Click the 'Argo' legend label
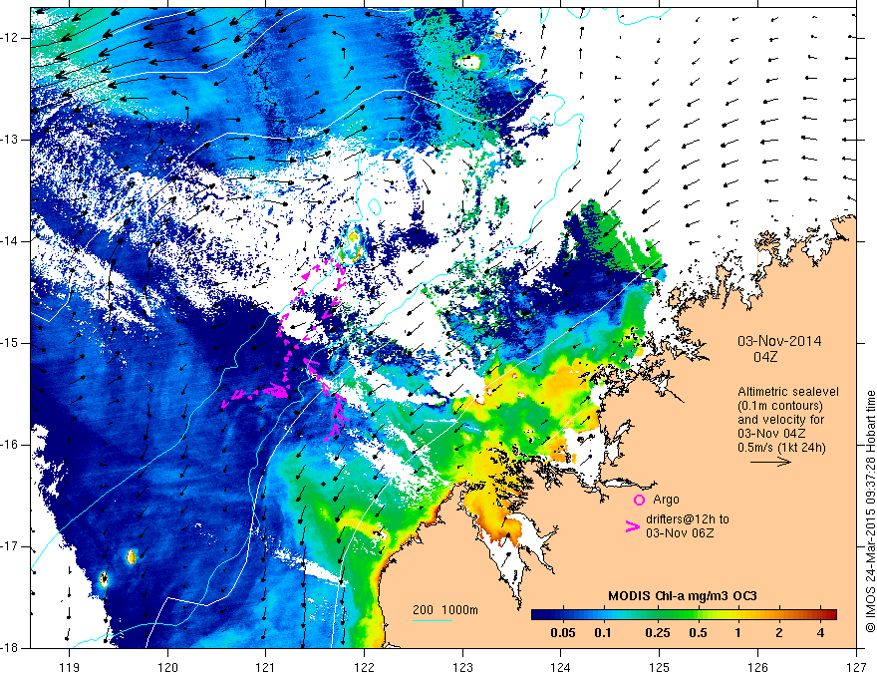The width and height of the screenshot is (877, 678). (x=666, y=500)
